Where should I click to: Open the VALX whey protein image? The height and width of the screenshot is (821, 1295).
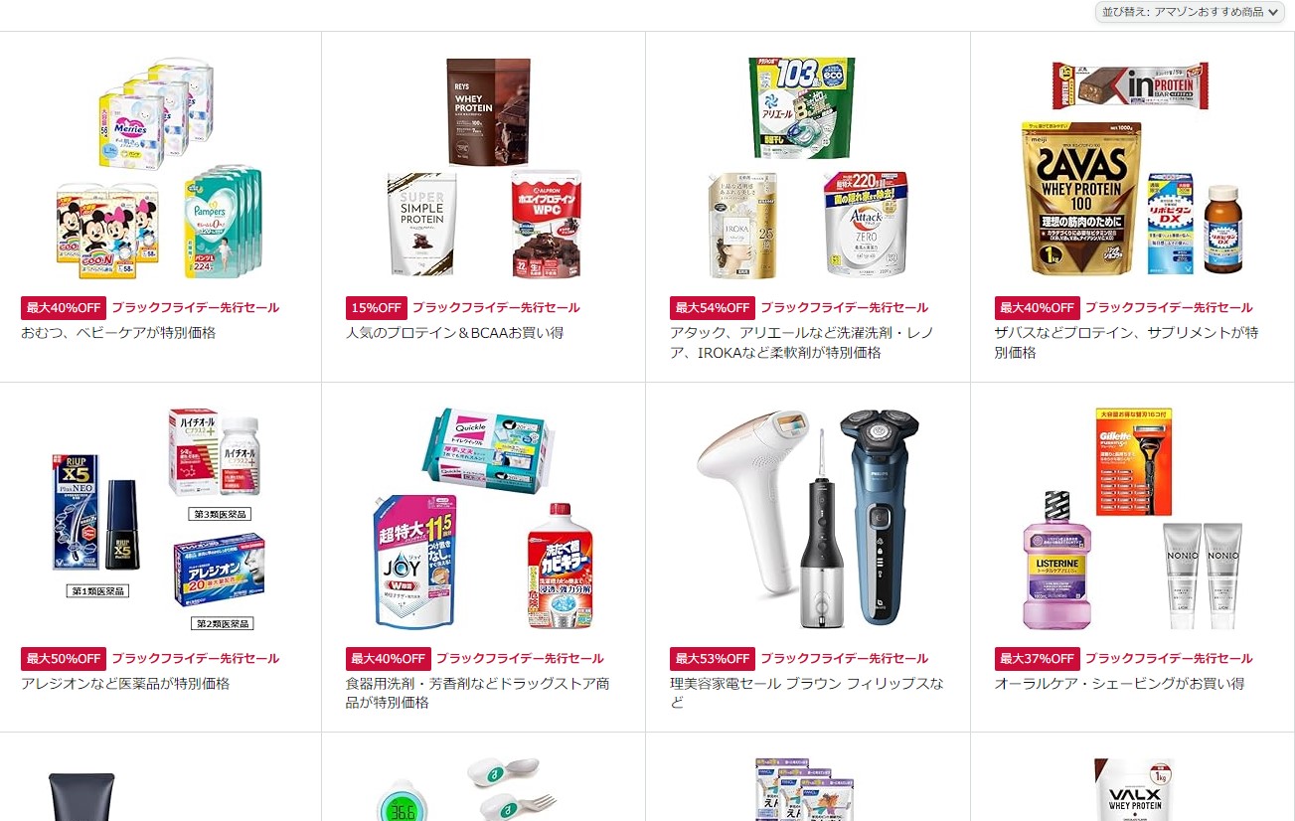(x=1133, y=789)
